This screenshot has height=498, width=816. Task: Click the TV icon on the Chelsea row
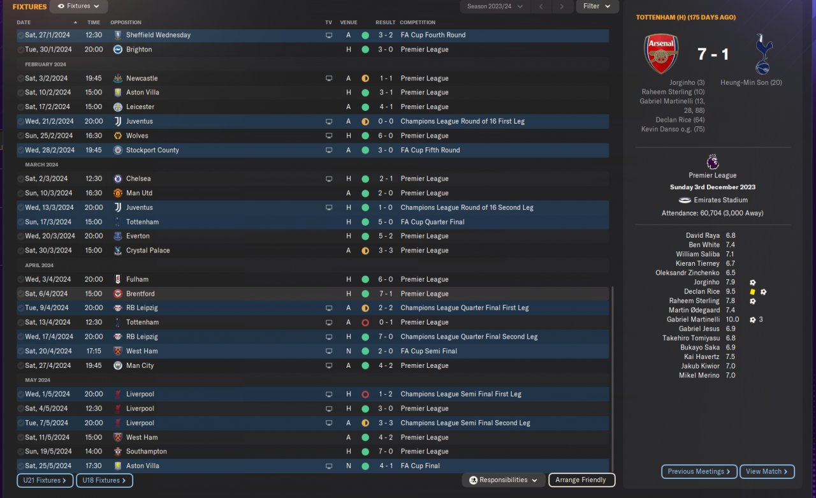[x=329, y=179]
